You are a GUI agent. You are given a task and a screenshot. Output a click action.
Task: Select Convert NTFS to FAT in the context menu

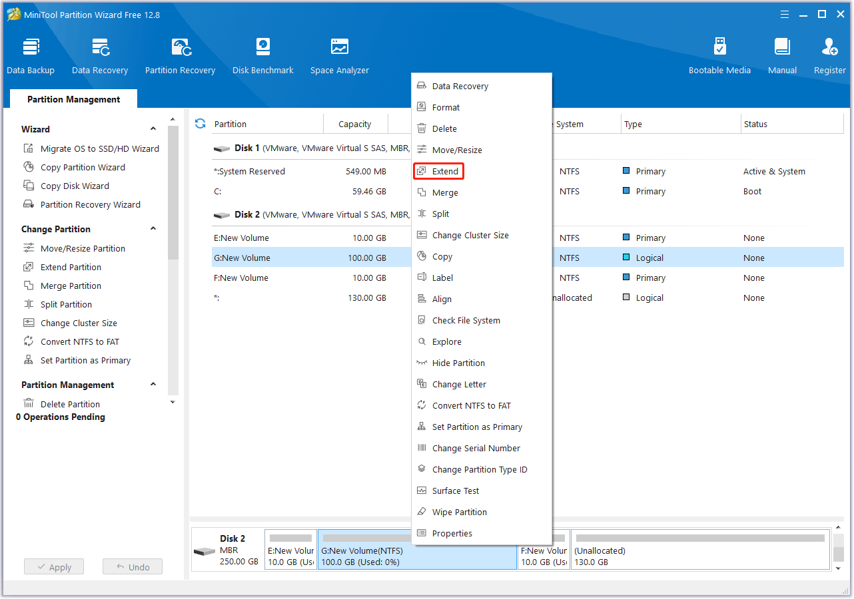[x=482, y=405]
